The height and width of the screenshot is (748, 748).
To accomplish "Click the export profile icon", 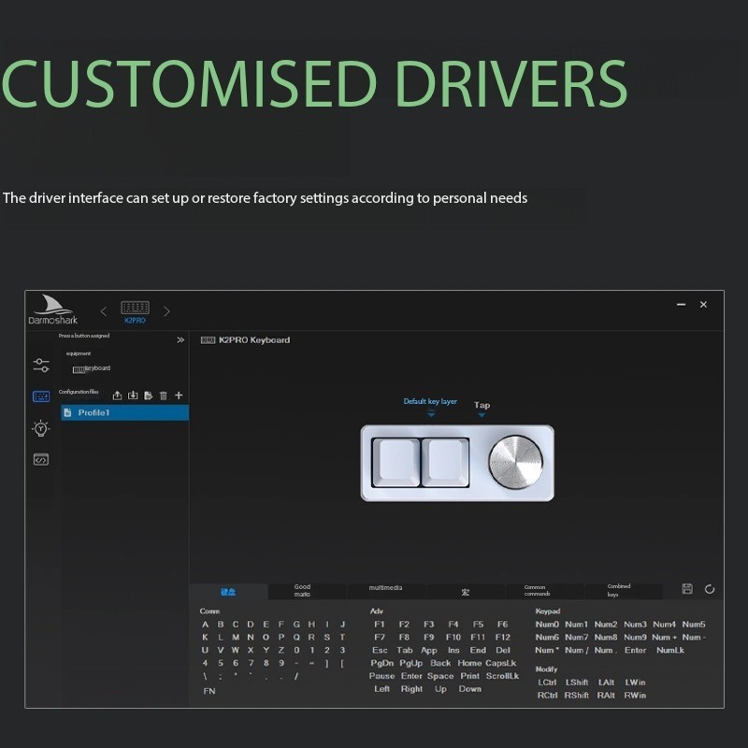I will click(x=117, y=396).
